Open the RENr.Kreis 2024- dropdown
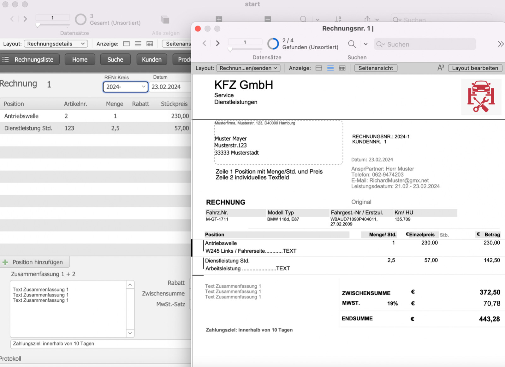The image size is (505, 367). pos(126,87)
